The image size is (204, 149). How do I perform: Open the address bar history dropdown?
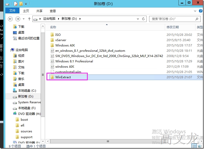tap(138, 19)
